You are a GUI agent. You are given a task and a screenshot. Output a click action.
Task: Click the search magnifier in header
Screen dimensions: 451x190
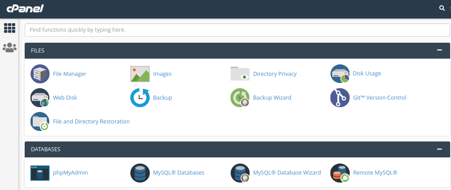442,8
